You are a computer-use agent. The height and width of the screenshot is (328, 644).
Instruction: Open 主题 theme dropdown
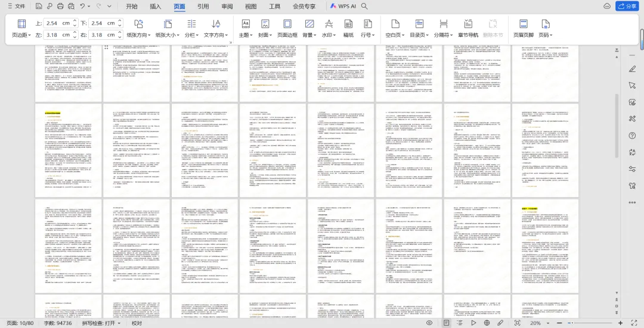click(246, 29)
